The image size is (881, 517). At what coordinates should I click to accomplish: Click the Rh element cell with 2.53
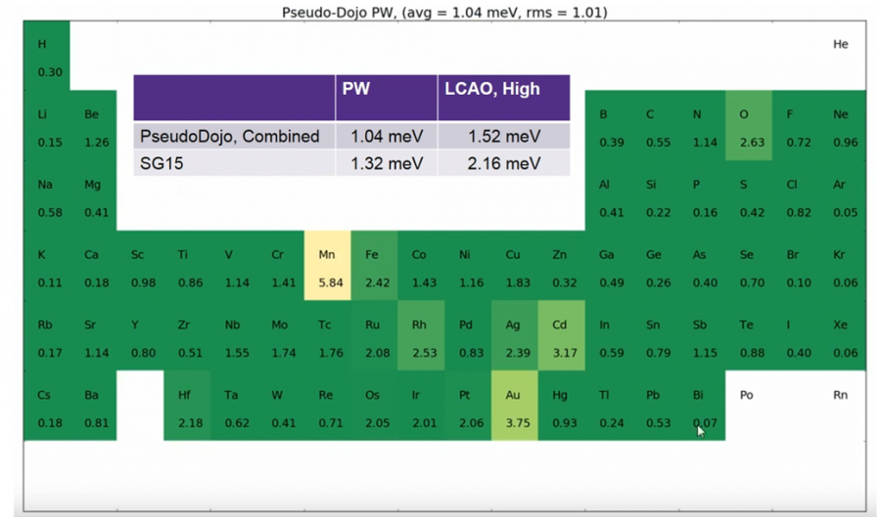point(421,335)
